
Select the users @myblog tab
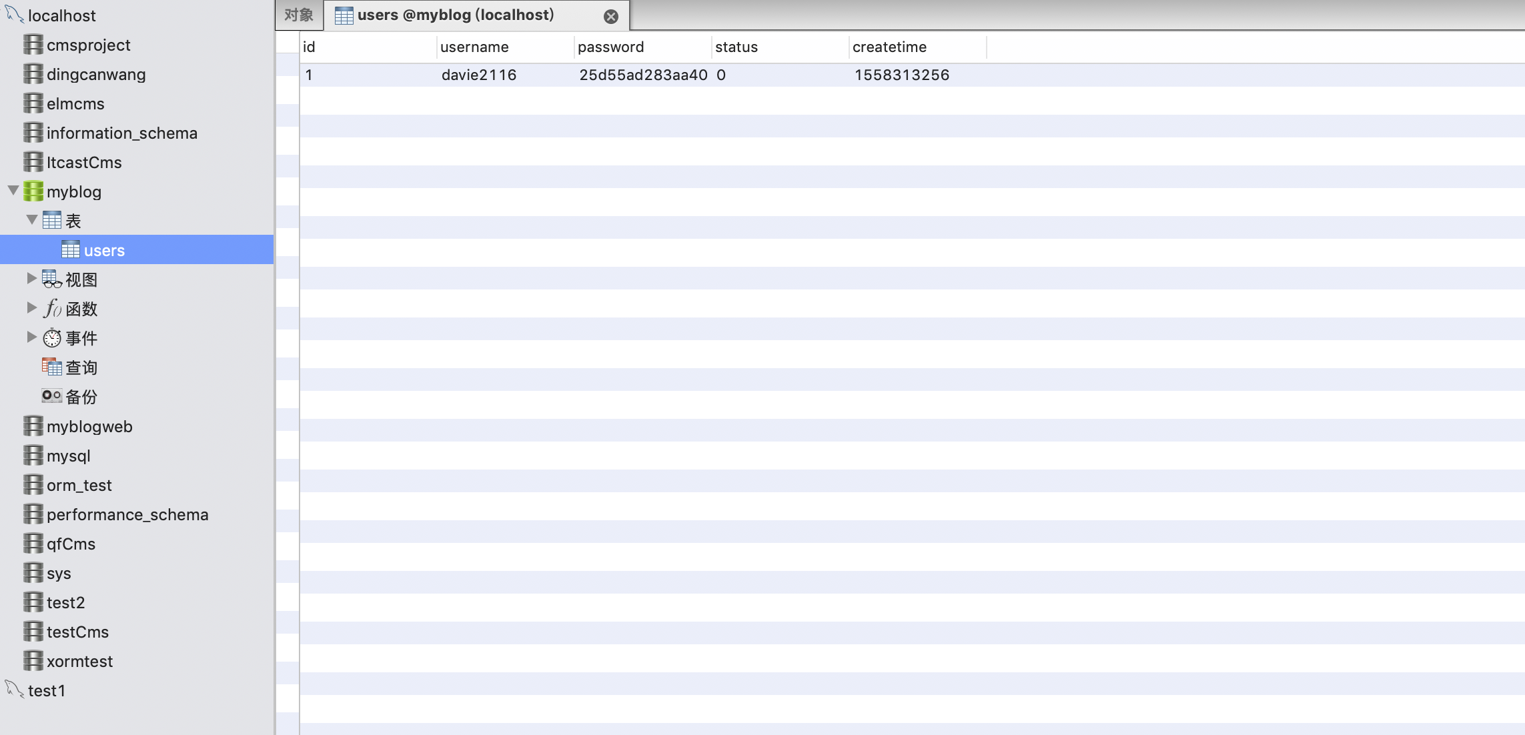456,15
